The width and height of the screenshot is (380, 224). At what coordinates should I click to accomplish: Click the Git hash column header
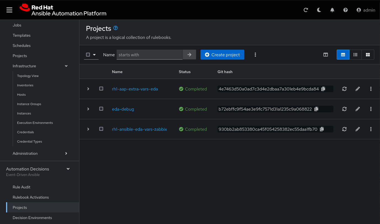click(225, 72)
